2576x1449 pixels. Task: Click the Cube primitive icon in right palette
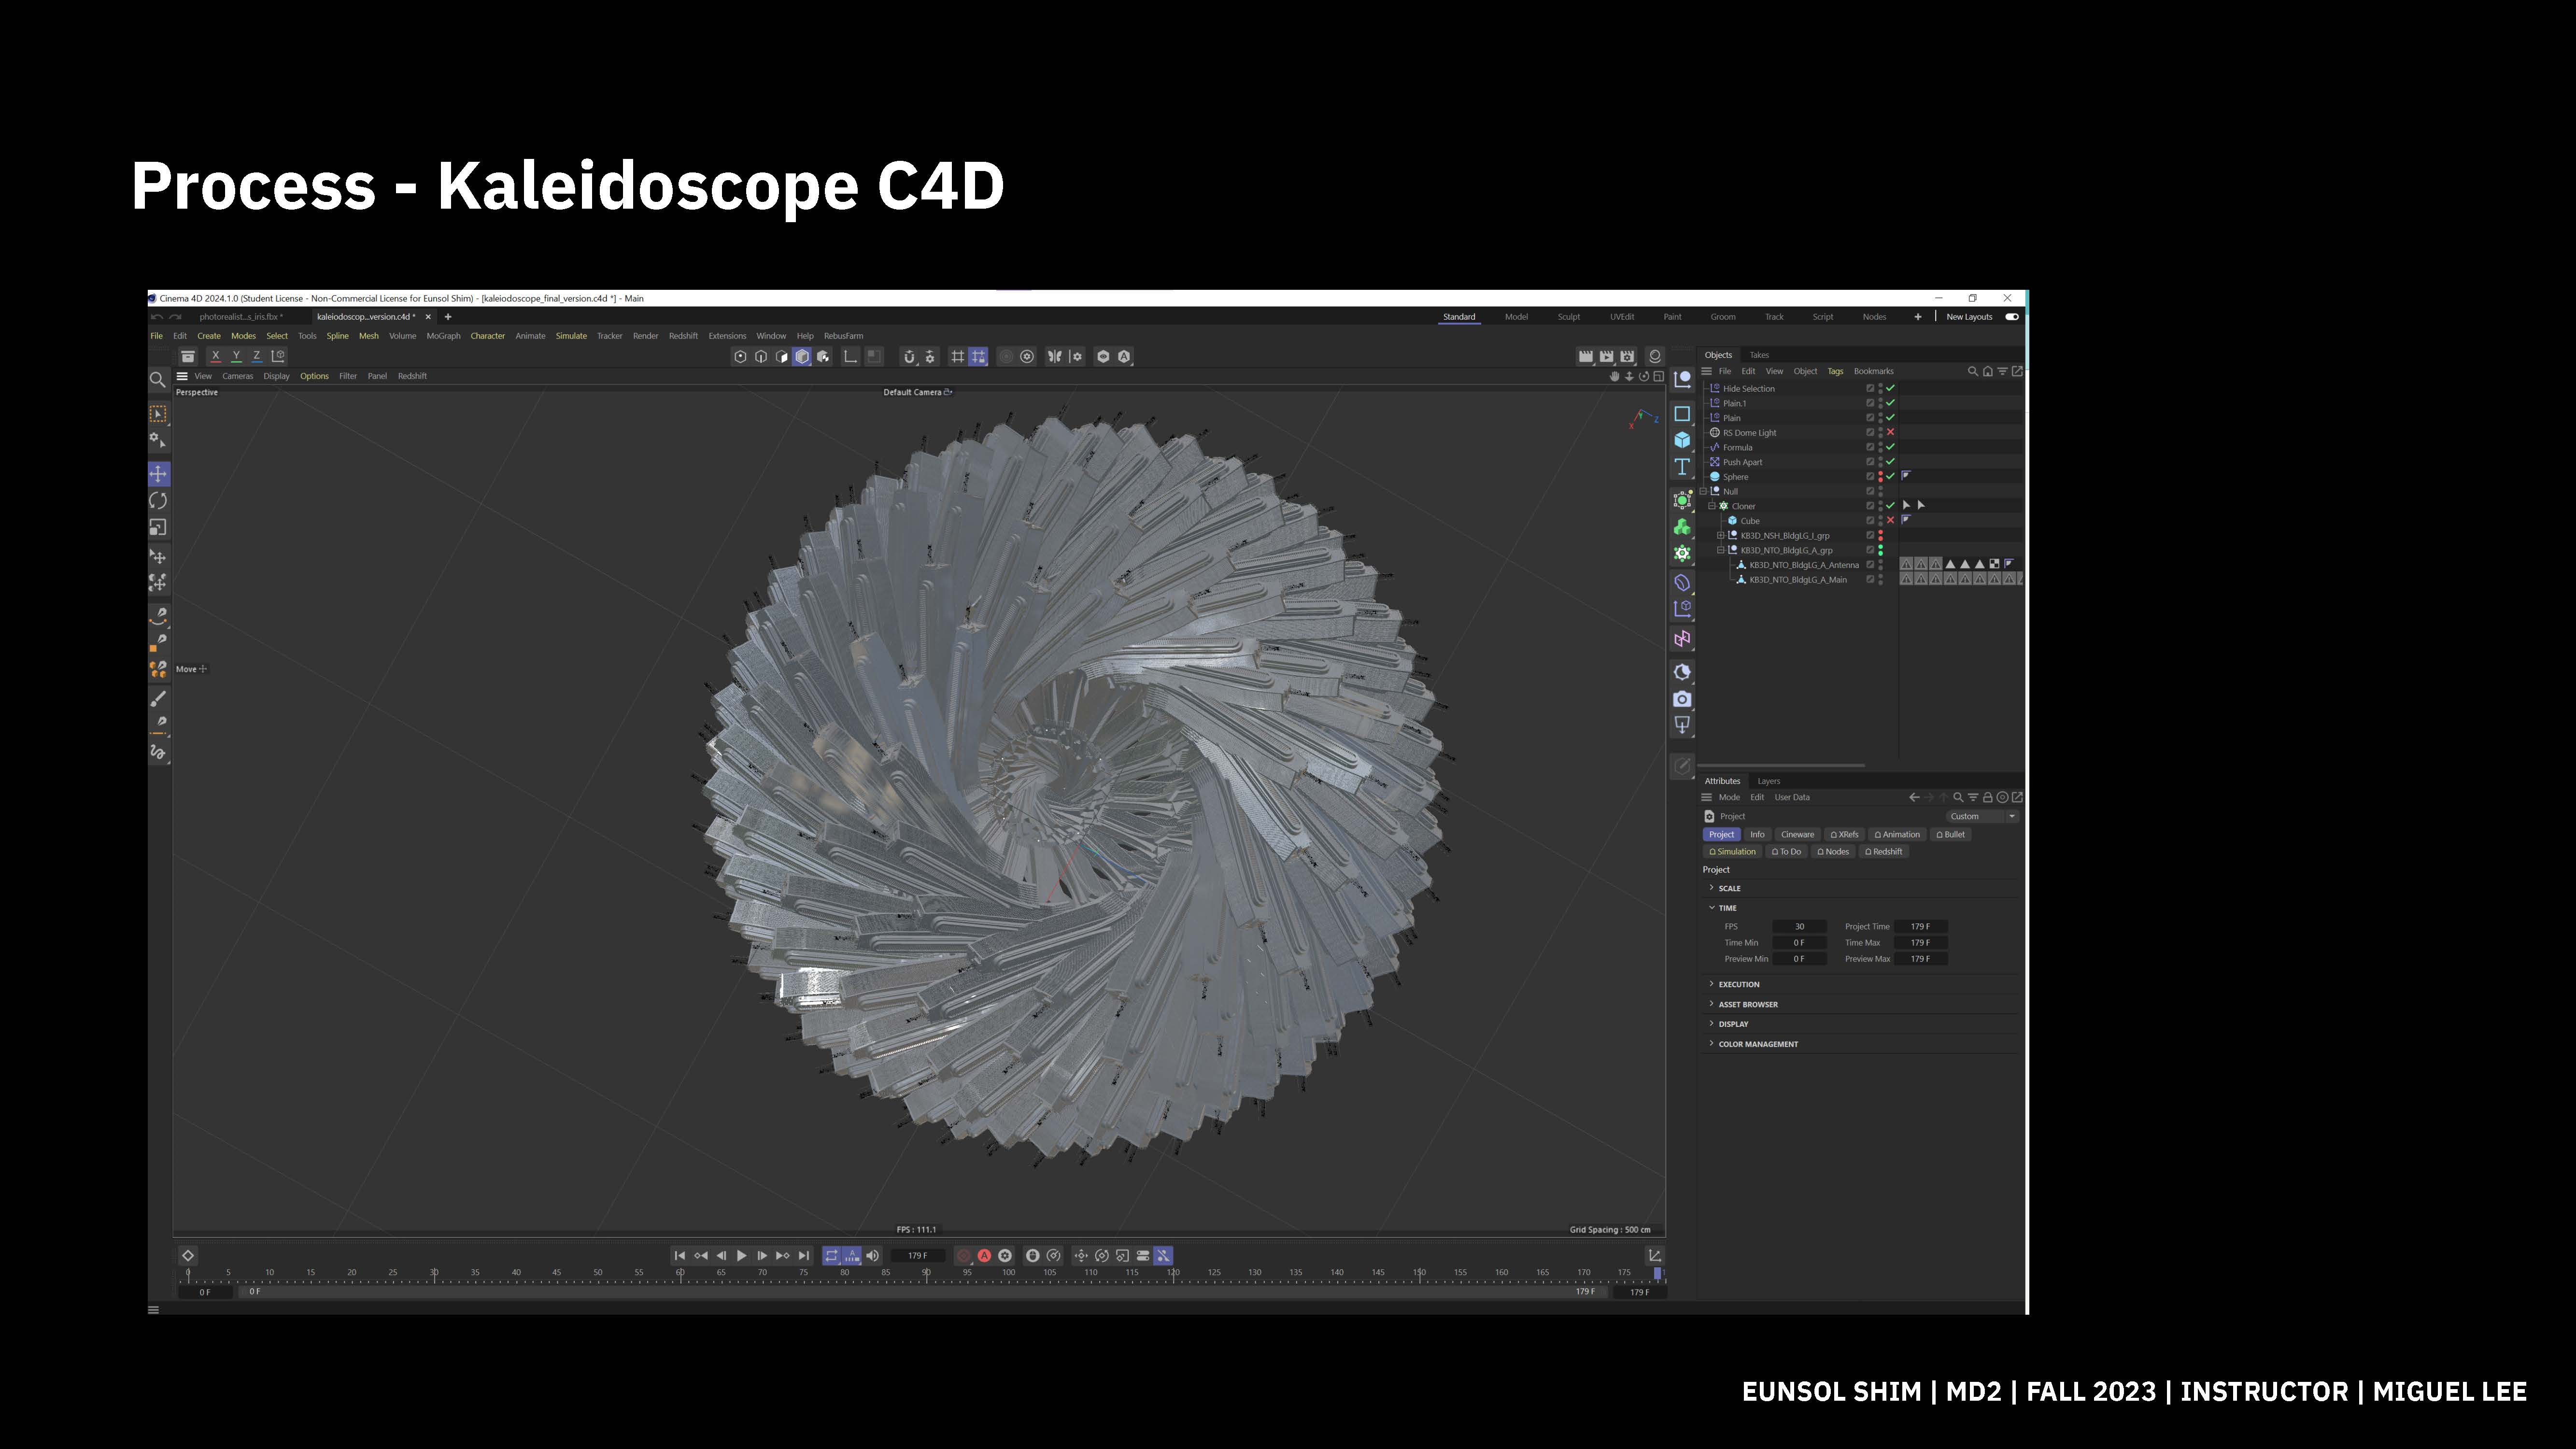click(x=1682, y=440)
